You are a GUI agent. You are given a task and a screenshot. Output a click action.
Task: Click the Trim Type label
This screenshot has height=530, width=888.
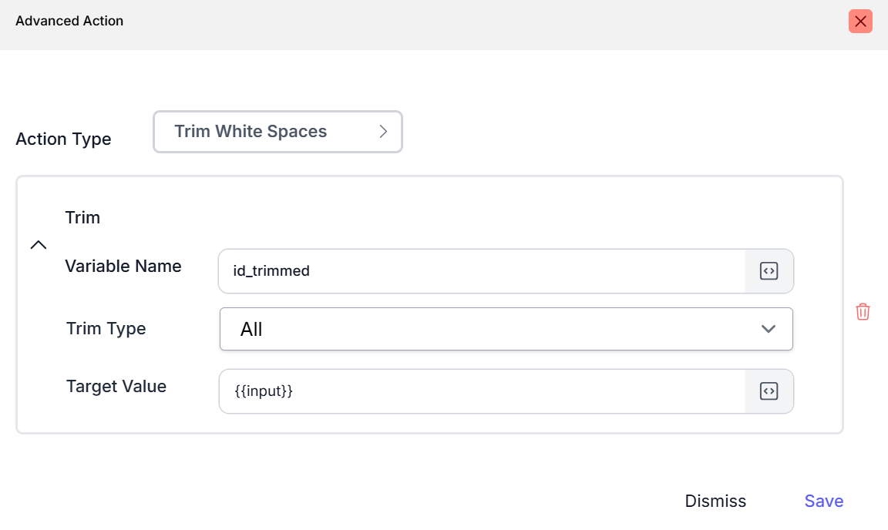tap(106, 329)
